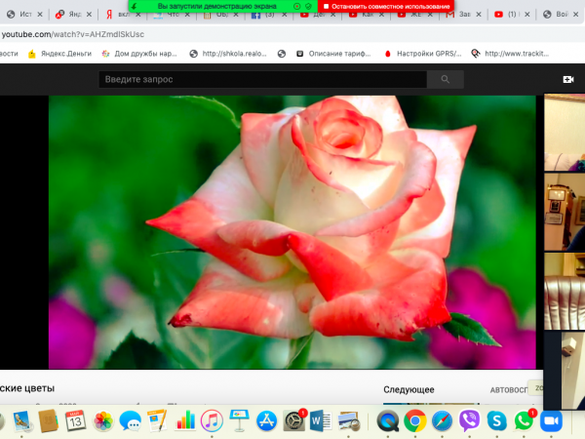Click the rose video player
Screen dimensions: 585x439
pyautogui.click(x=292, y=231)
